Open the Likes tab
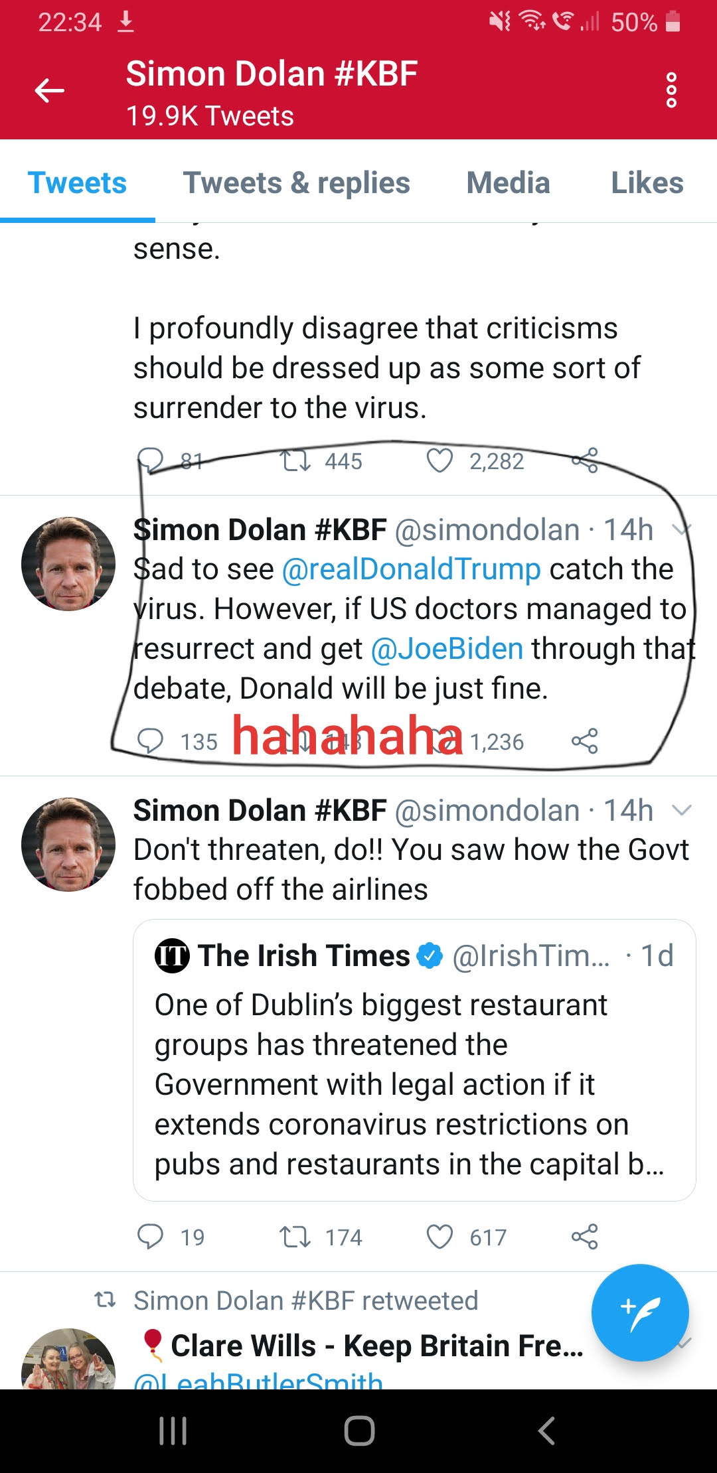The height and width of the screenshot is (1473, 717). point(647,183)
